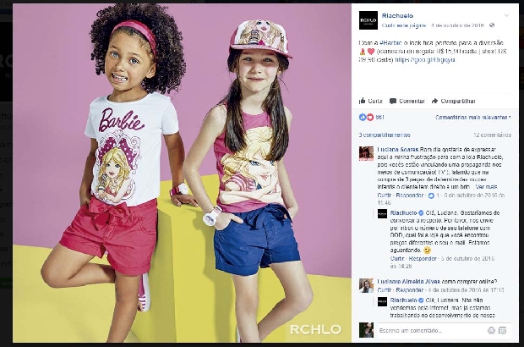Screen dimensions: 524x347
Task: Reply to Lucinara's comment with Responder
Action: 409,289
